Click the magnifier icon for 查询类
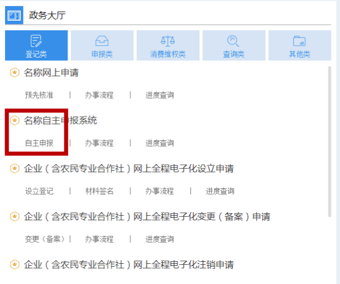Viewport: 340px width, 284px height. [x=233, y=41]
